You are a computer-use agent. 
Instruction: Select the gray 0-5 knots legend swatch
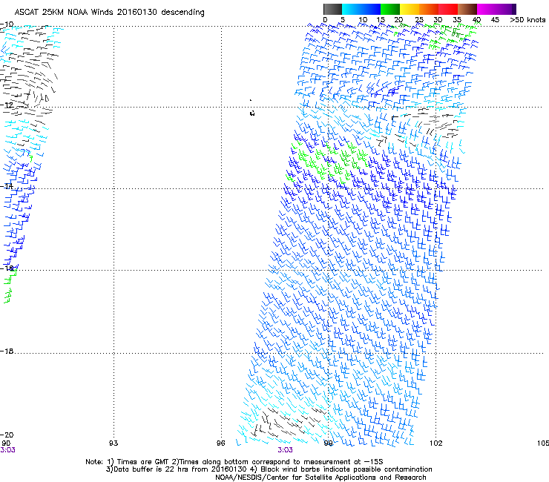332,9
